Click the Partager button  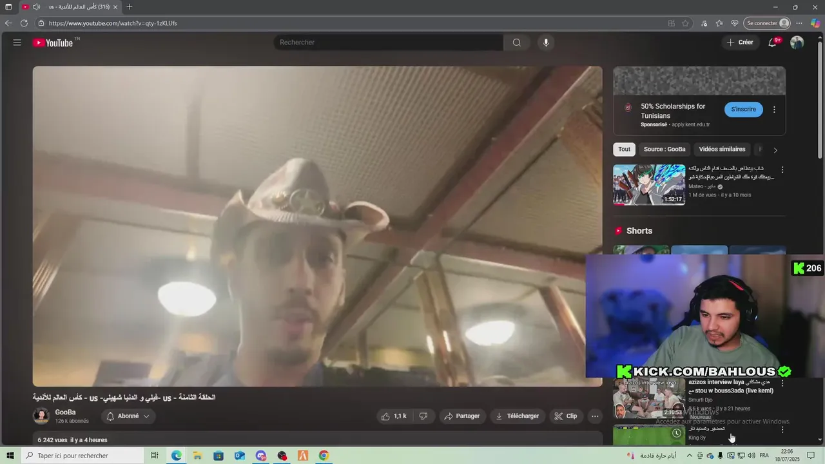(461, 416)
